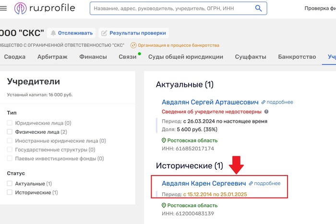
Task: Switch to the Арбитраж tab
Action: (52, 57)
